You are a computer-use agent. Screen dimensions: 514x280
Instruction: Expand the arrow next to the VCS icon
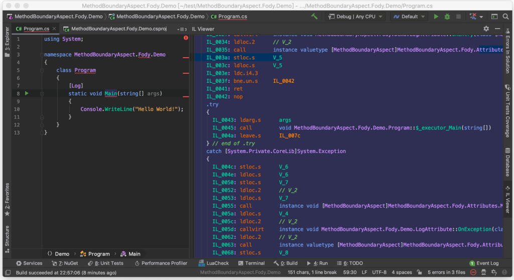click(481, 17)
